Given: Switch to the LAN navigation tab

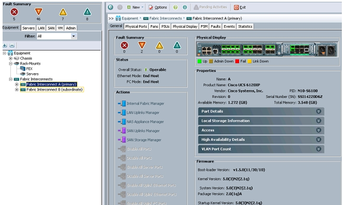Looking at the screenshot, I should [x=41, y=28].
